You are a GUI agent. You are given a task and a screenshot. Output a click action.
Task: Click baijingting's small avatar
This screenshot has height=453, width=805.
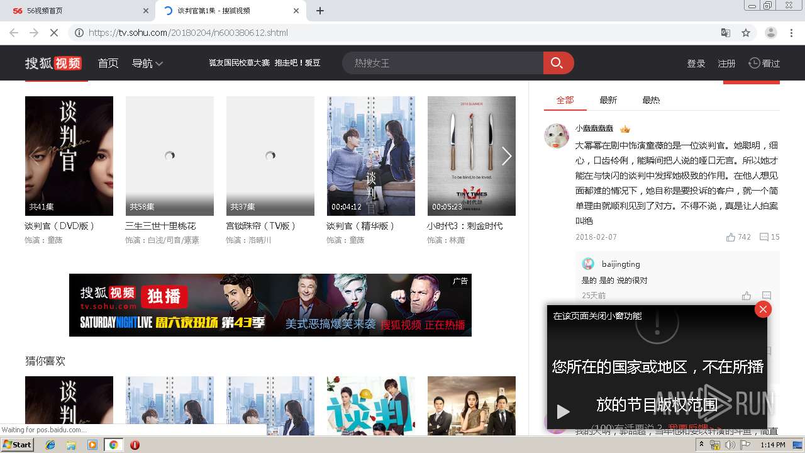588,264
